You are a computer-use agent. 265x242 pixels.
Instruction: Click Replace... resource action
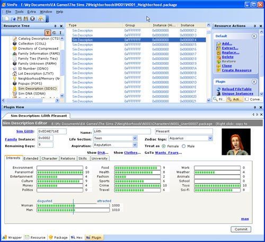point(231,53)
